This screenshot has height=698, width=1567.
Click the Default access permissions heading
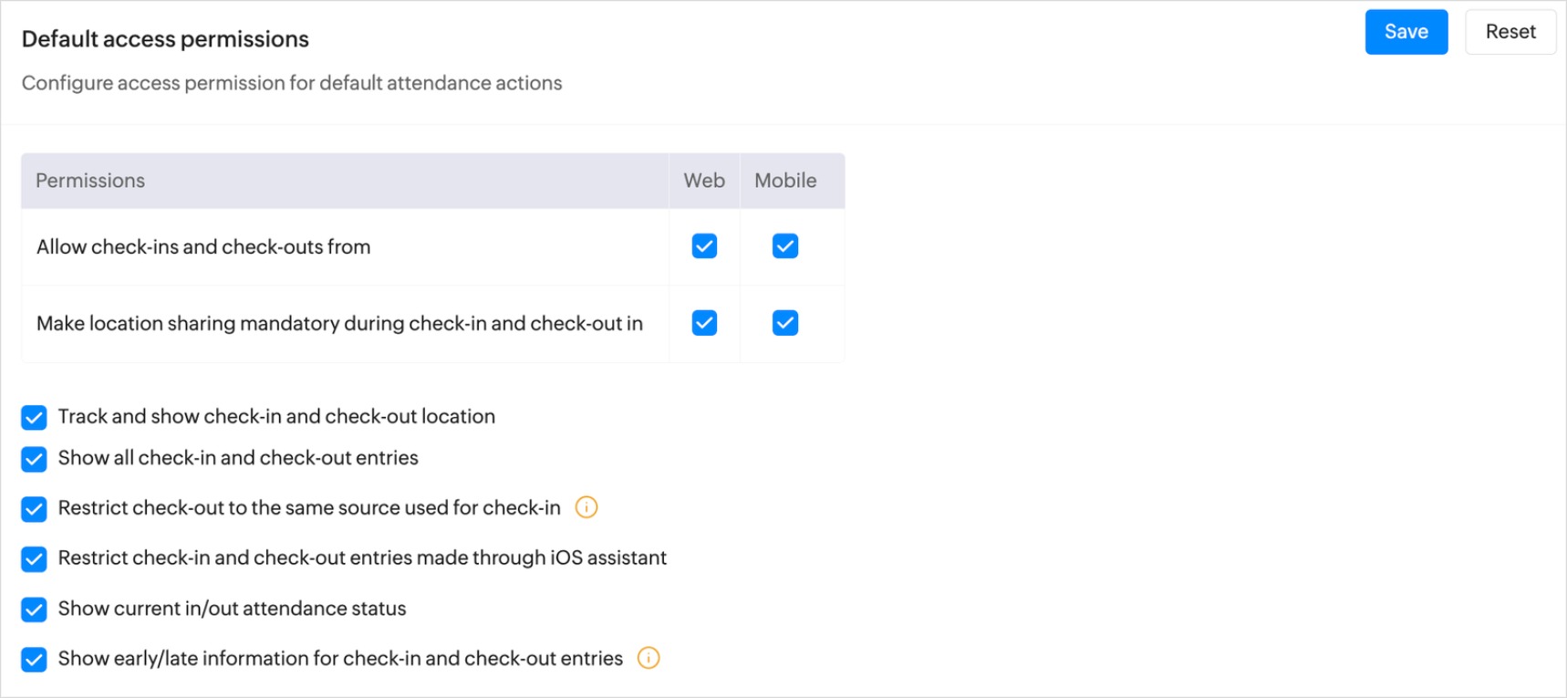(x=165, y=39)
